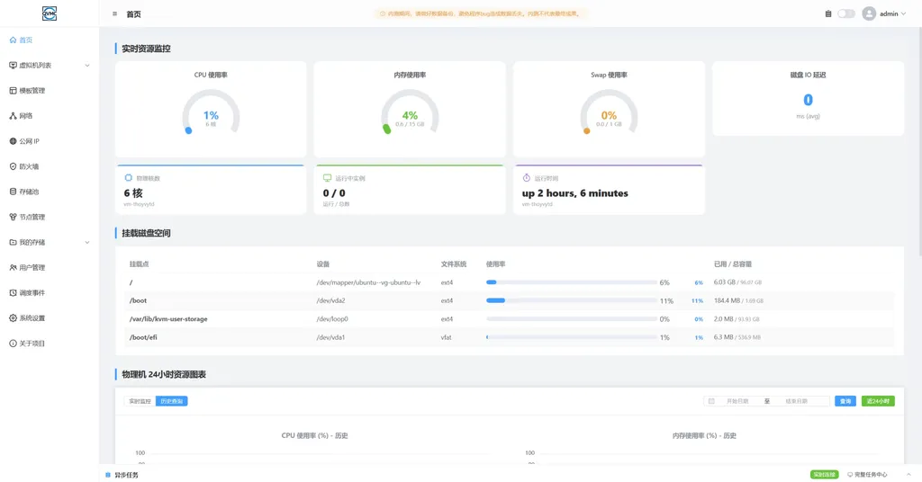Click the clipboard icon beside the theme switch
The height and width of the screenshot is (482, 922).
828,13
